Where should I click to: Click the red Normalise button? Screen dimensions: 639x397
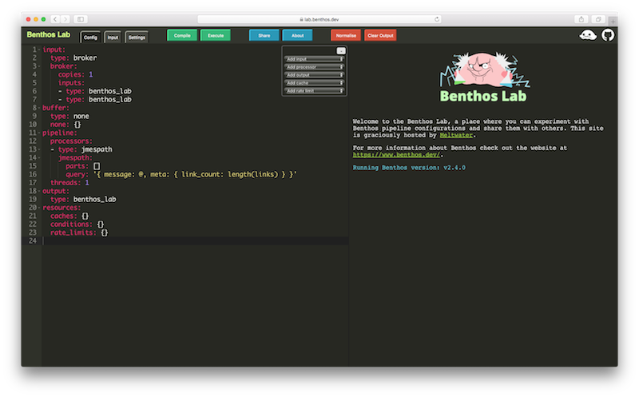(x=346, y=35)
